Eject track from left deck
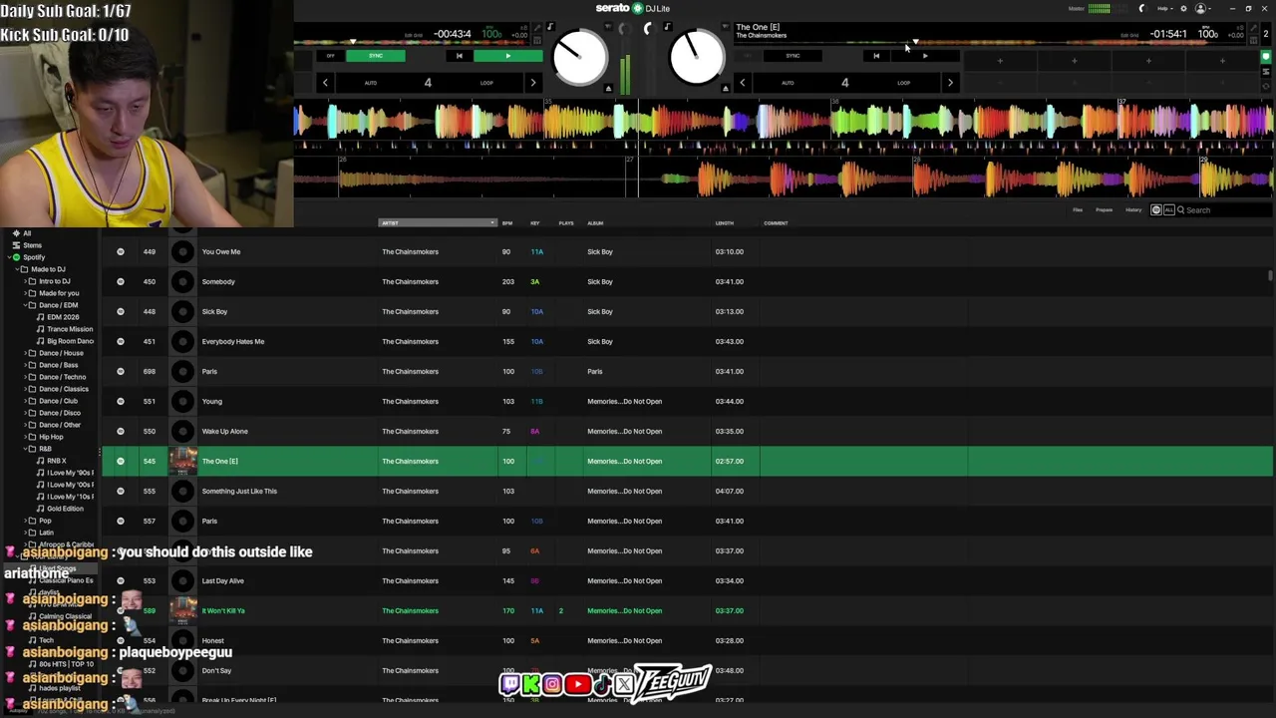1276x718 pixels. point(609,89)
